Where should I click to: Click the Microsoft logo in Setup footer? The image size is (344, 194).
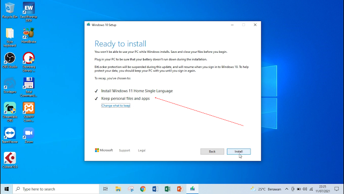pyautogui.click(x=104, y=150)
